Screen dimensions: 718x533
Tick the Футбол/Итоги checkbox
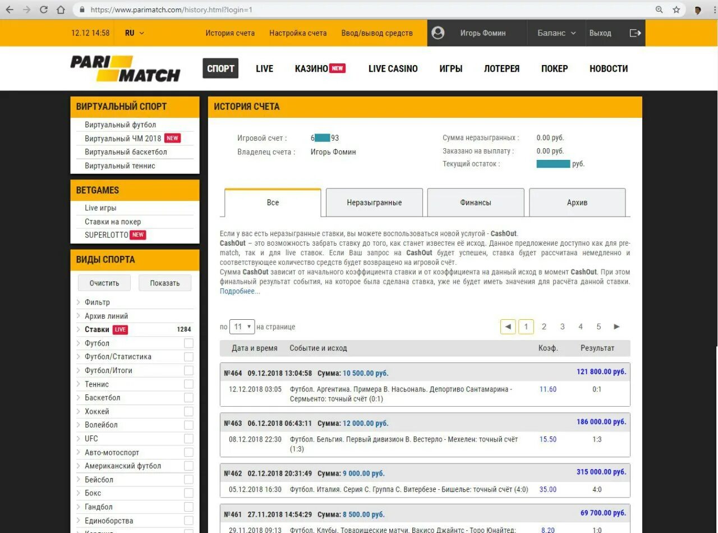(188, 370)
